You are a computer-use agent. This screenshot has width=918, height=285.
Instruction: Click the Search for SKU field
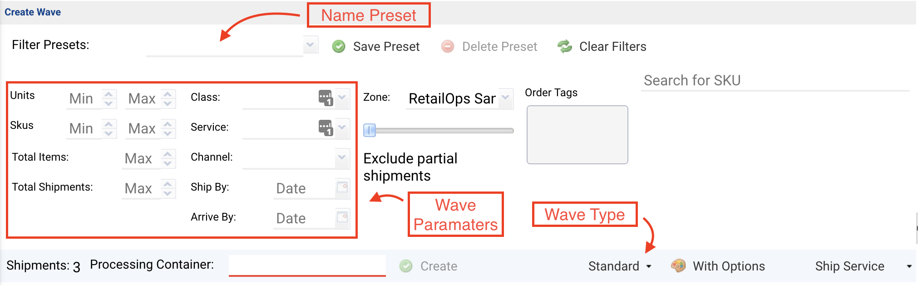click(x=775, y=80)
